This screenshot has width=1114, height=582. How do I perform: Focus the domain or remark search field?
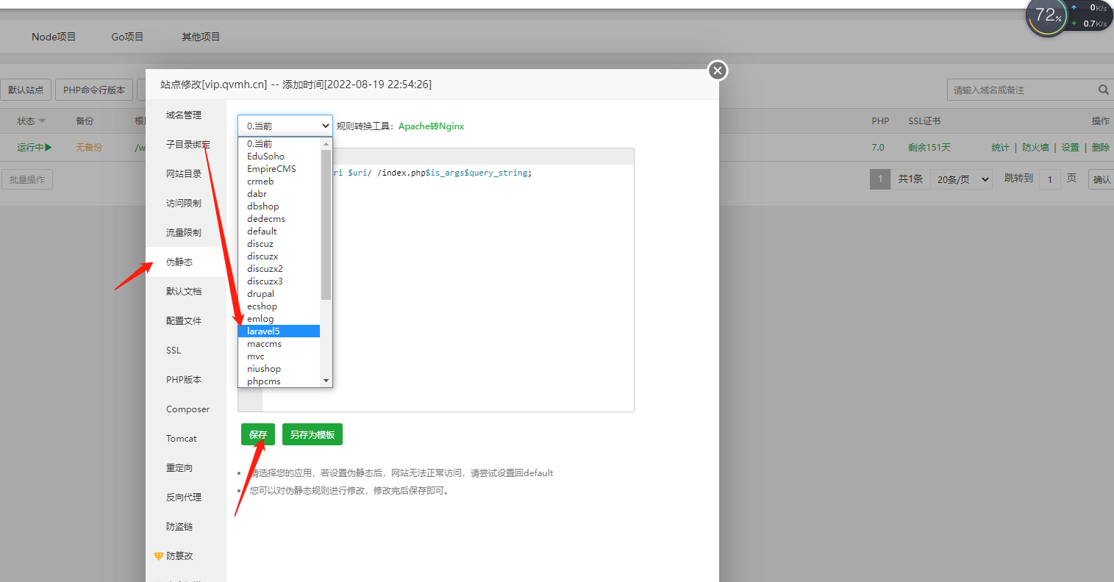tap(1022, 90)
